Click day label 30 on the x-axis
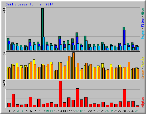 [133, 111]
